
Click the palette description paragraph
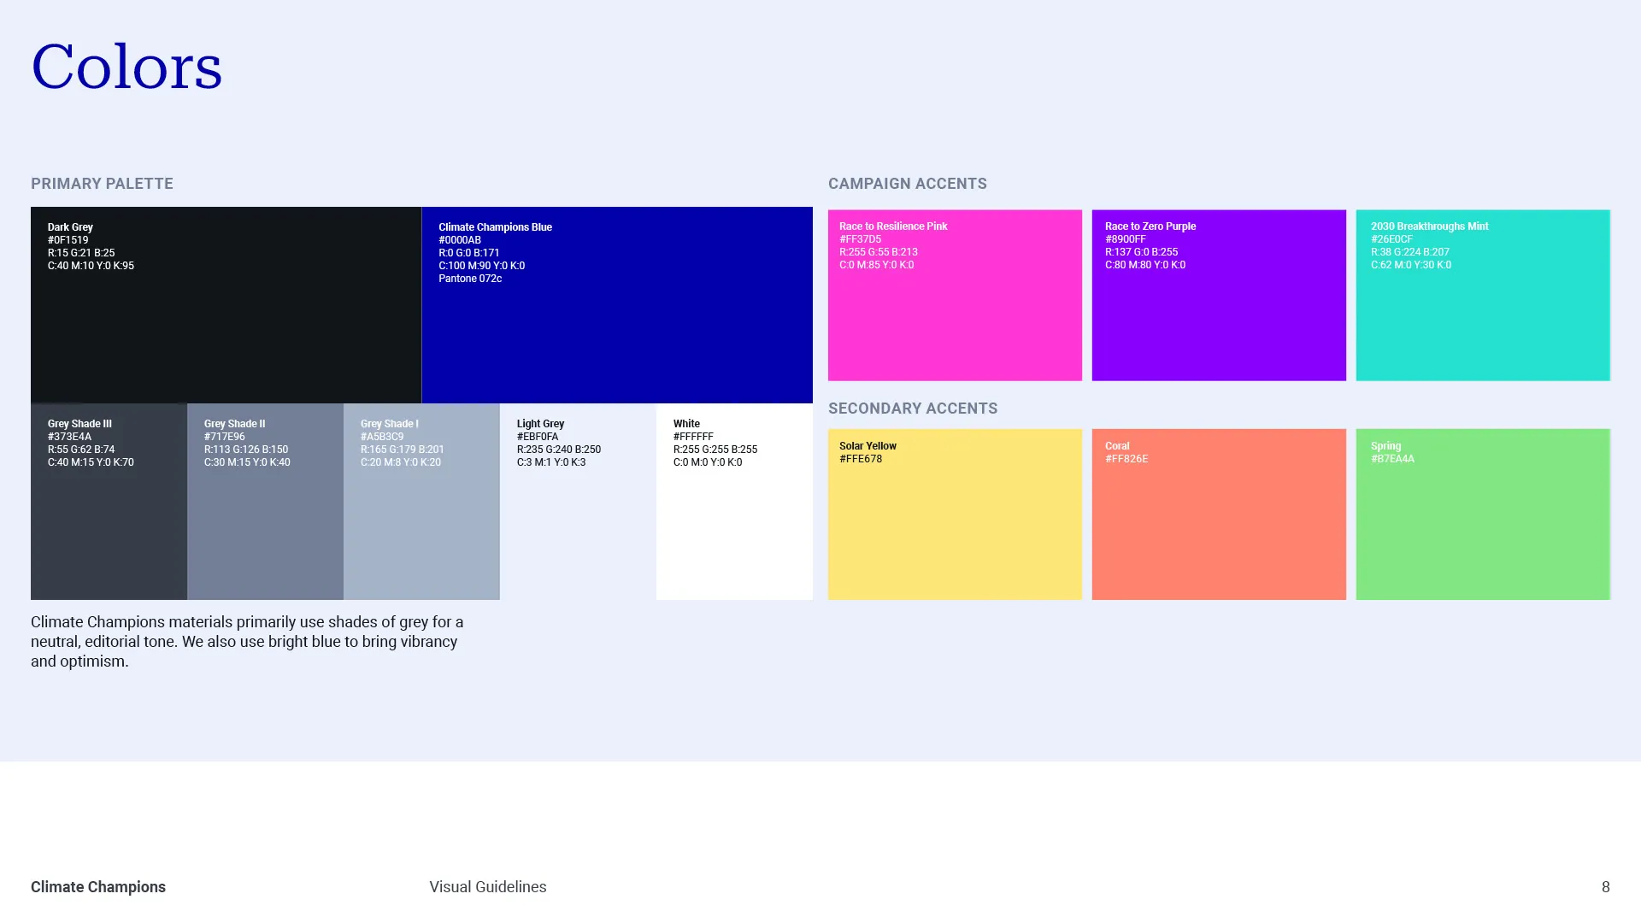pyautogui.click(x=247, y=642)
